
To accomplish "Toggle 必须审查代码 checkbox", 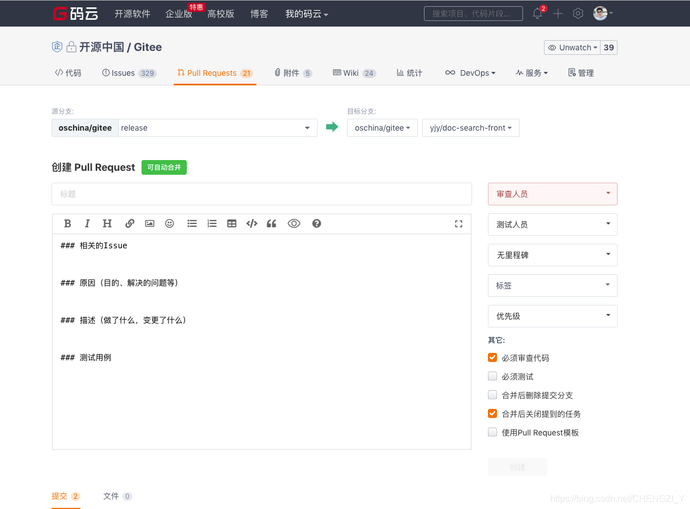I will (x=492, y=357).
